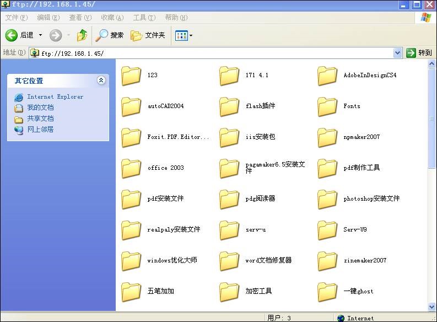Click the 转到 Go button
437x322 pixels.
tap(419, 53)
